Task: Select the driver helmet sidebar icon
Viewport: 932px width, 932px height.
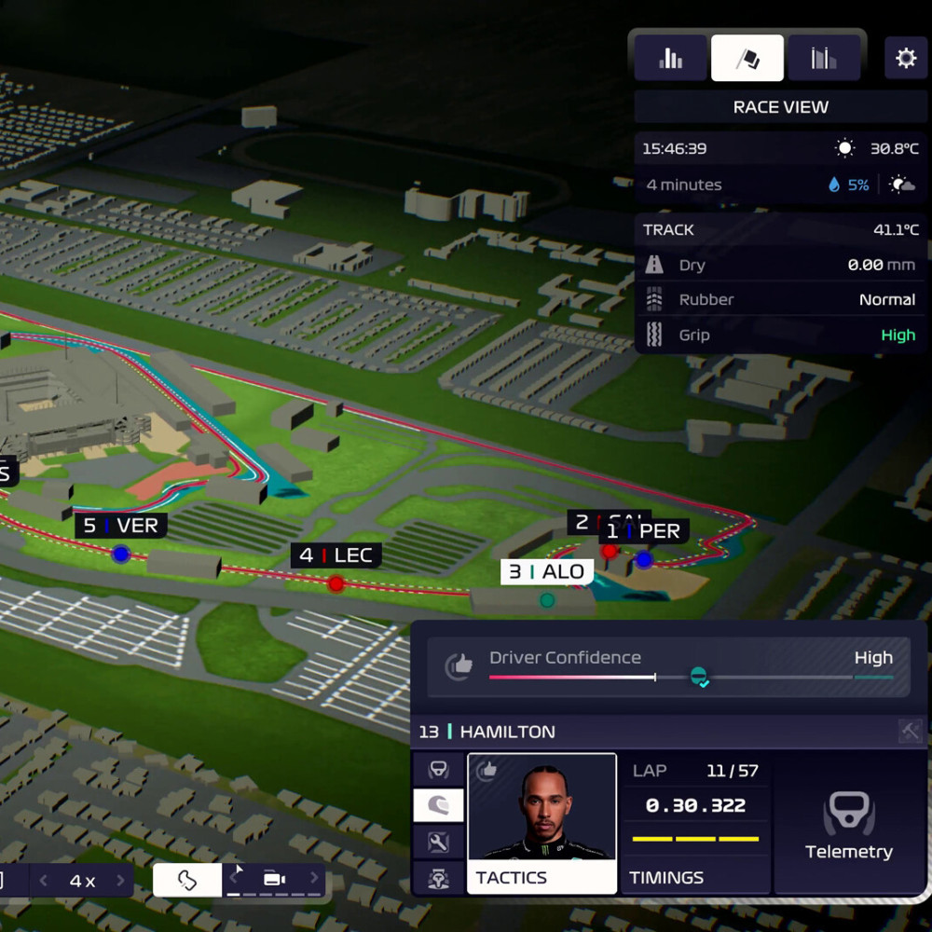Action: click(x=439, y=805)
